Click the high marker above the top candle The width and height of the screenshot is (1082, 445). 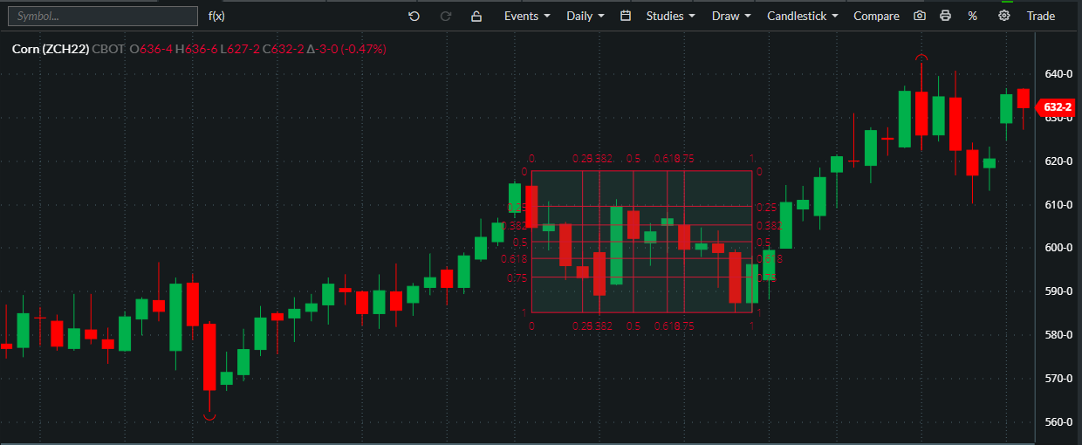tap(921, 58)
